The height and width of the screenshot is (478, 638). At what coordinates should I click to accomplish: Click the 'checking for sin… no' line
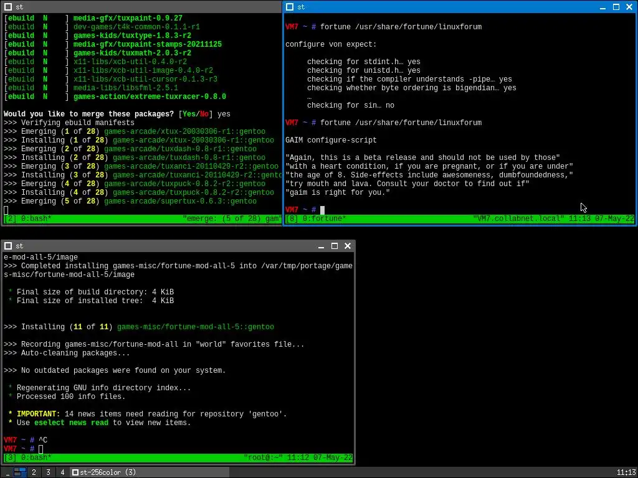(351, 105)
